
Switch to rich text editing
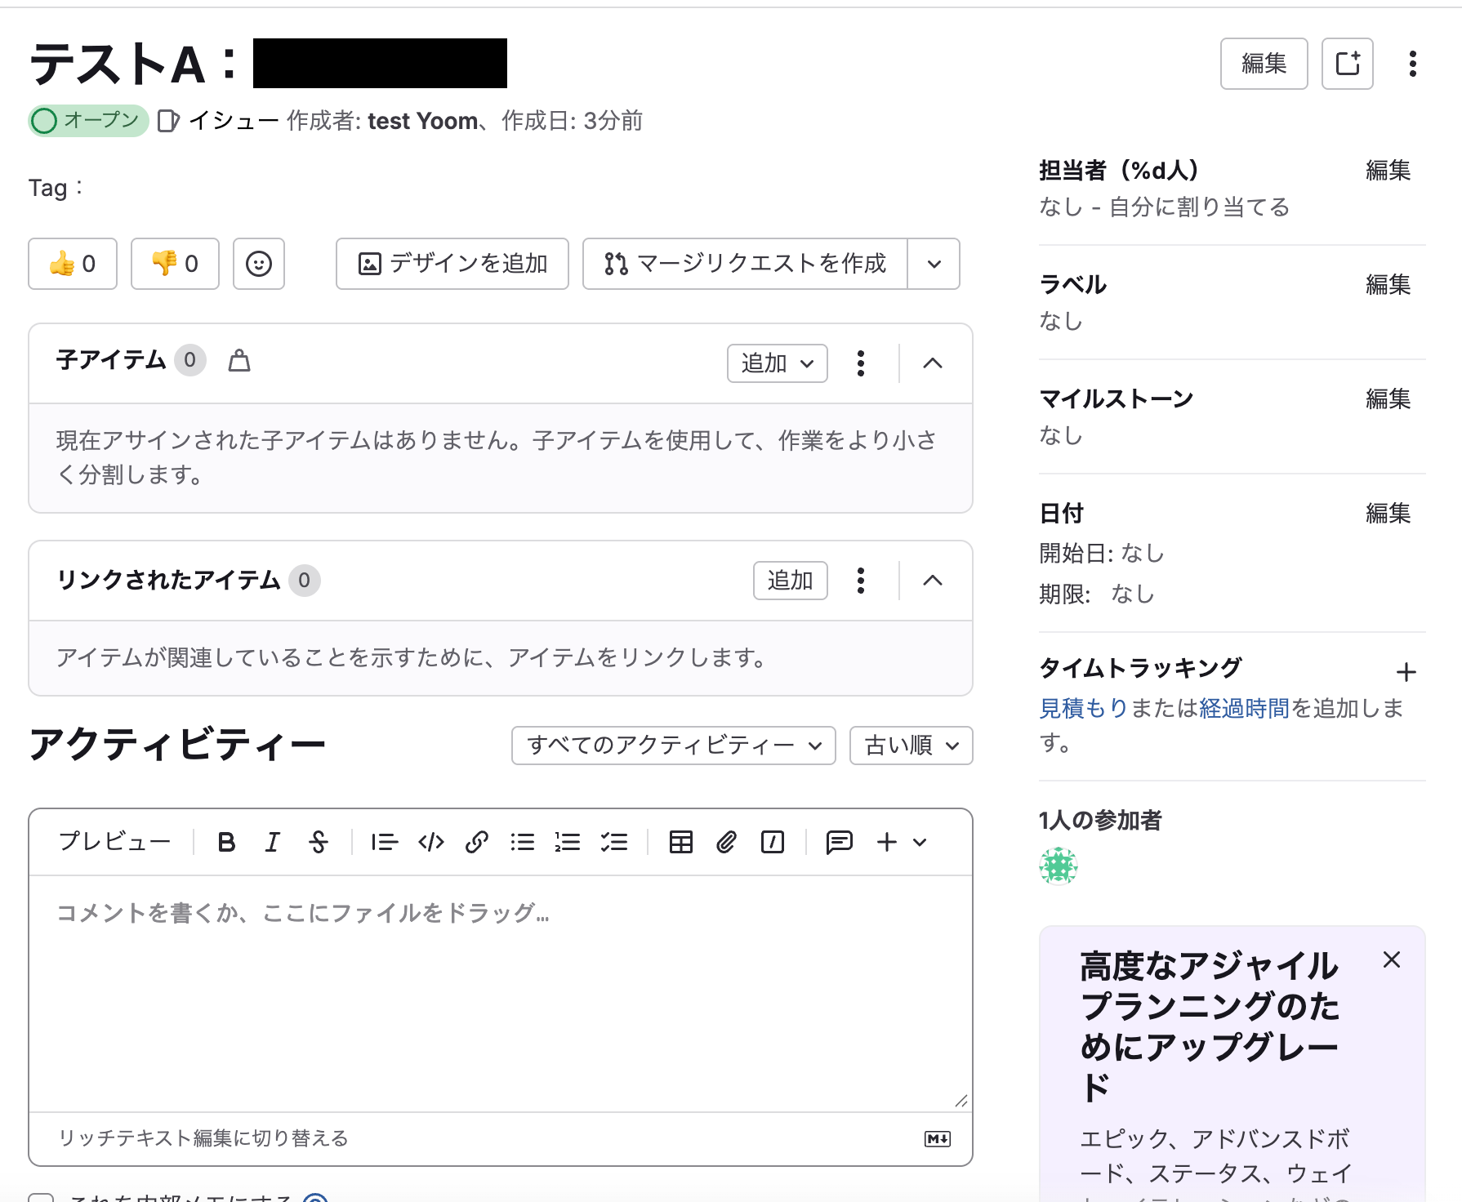(203, 1138)
